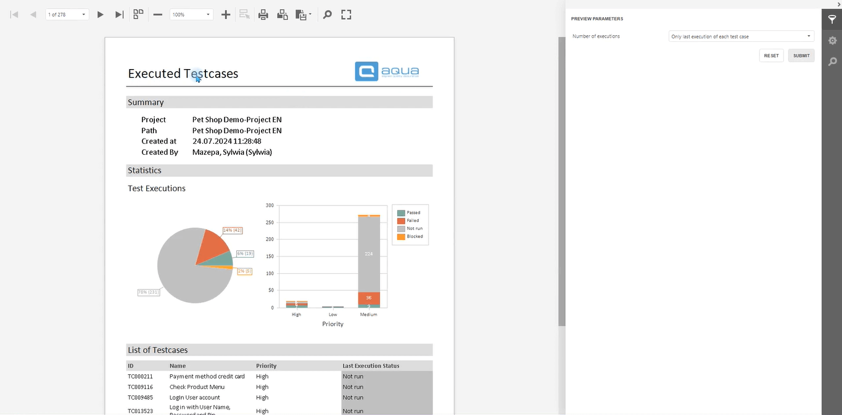Click the Statistics section header
This screenshot has height=415, width=842.
click(x=279, y=170)
